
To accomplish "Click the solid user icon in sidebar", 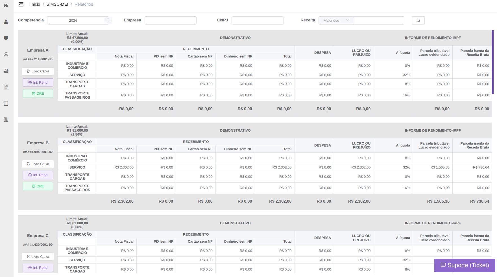I will [6, 22].
